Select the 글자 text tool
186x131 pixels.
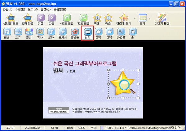51,33
